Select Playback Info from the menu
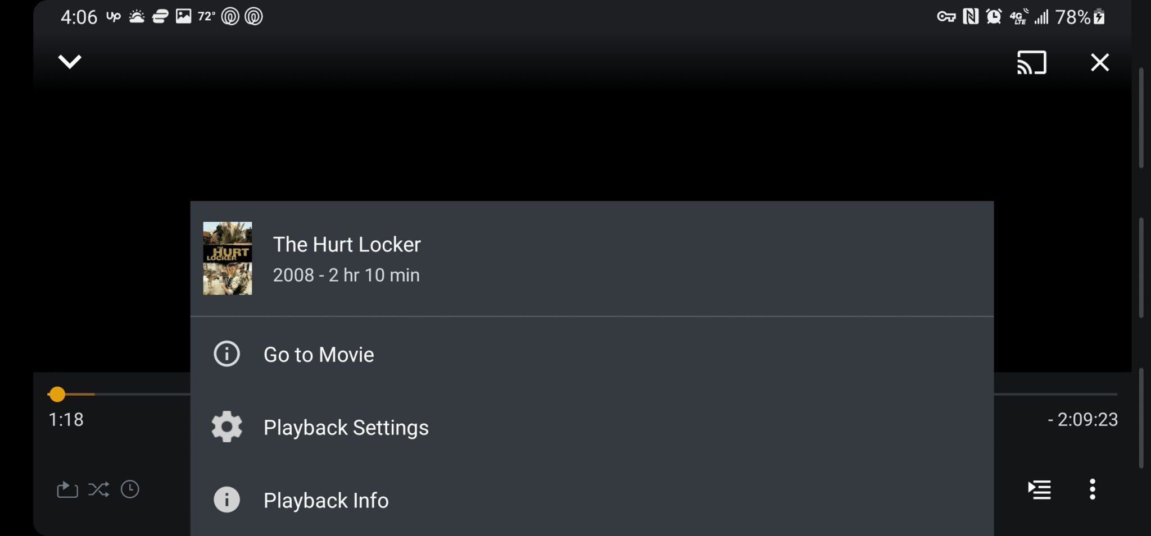This screenshot has width=1151, height=536. tap(326, 500)
